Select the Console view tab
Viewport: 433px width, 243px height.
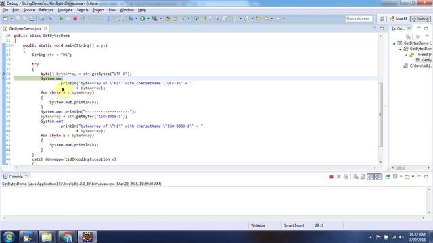point(16,177)
